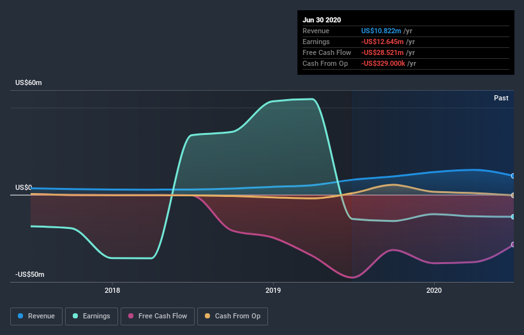The image size is (524, 335).
Task: Click the US$0 y-axis label
Action: pos(24,187)
